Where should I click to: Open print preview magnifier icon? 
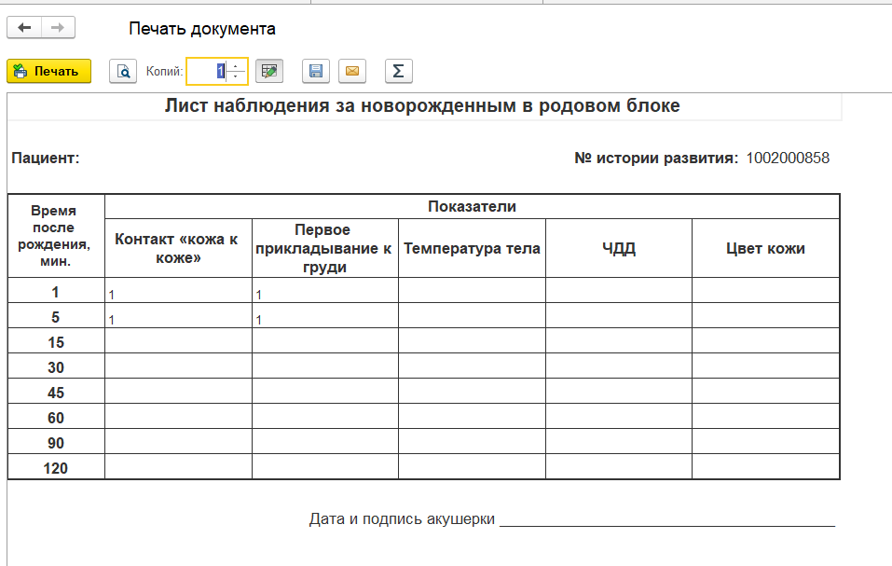click(x=123, y=71)
